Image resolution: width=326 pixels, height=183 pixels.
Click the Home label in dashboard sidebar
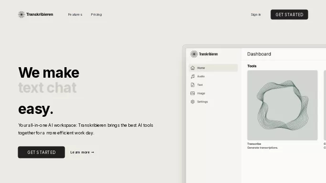(201, 68)
